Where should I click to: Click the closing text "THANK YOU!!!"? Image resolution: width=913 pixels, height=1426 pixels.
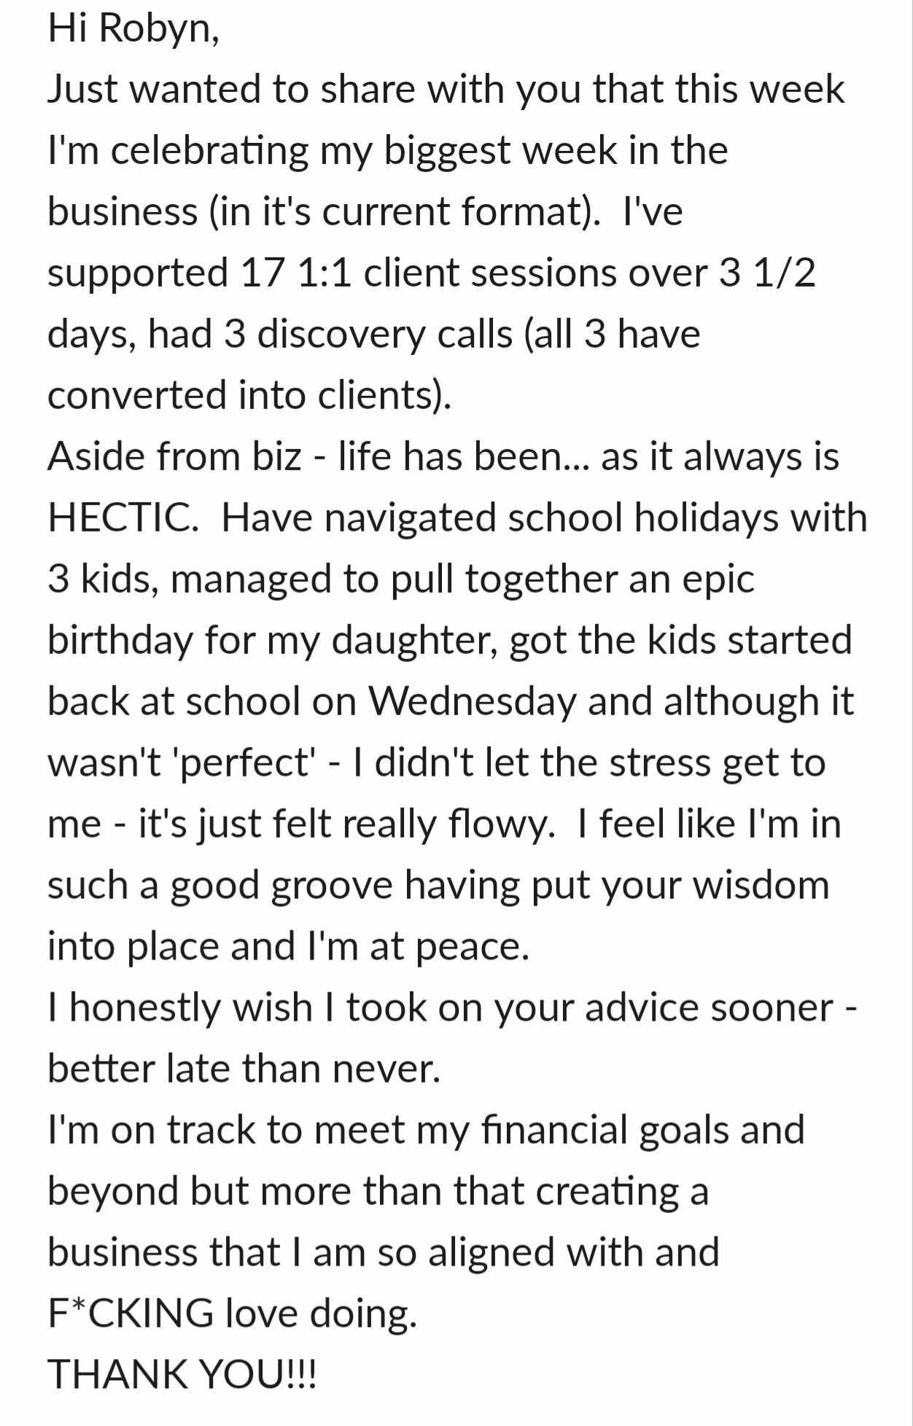(x=182, y=1376)
